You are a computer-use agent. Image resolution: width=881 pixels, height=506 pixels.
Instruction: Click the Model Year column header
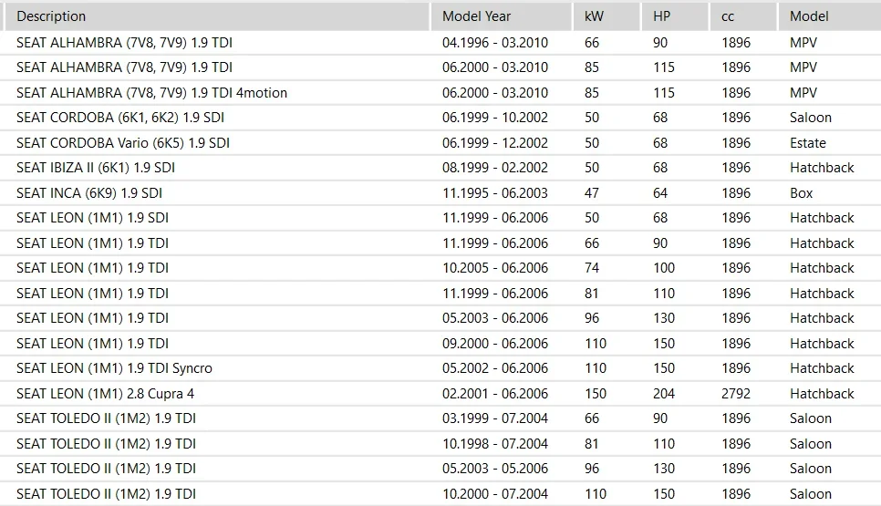[476, 16]
